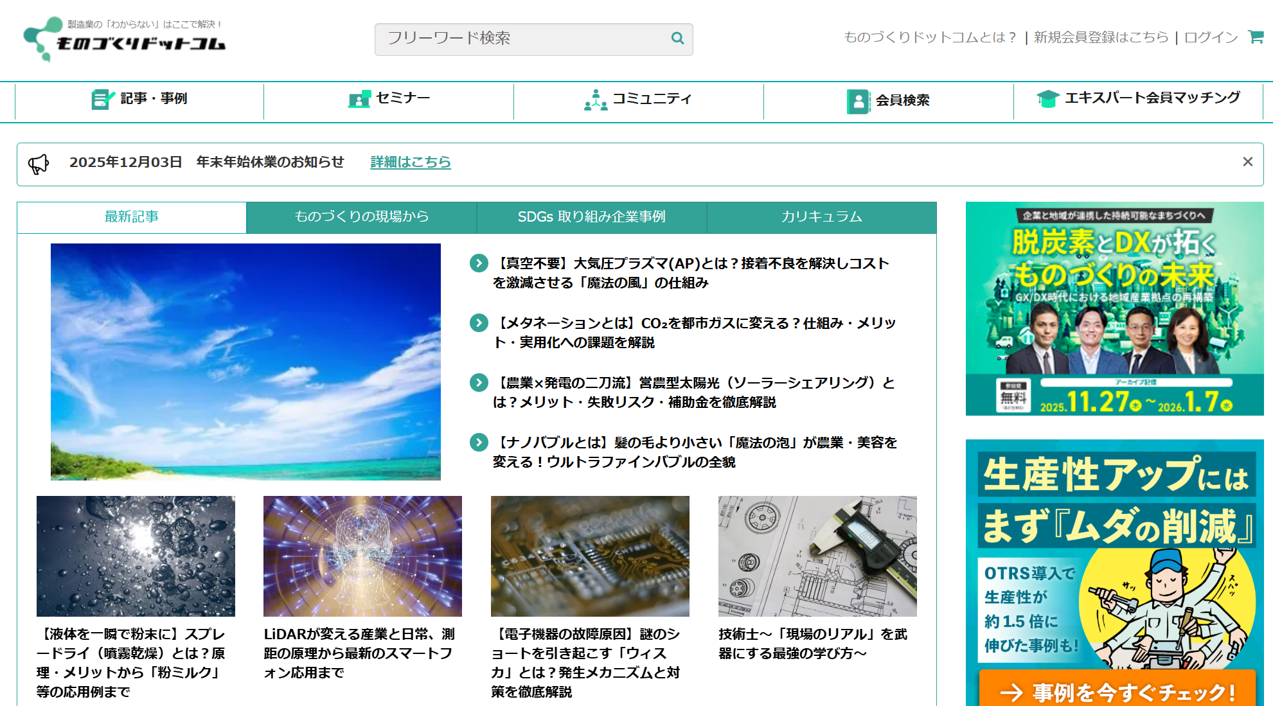Follow the 詳細はこちら link
This screenshot has width=1273, height=706.
point(410,163)
